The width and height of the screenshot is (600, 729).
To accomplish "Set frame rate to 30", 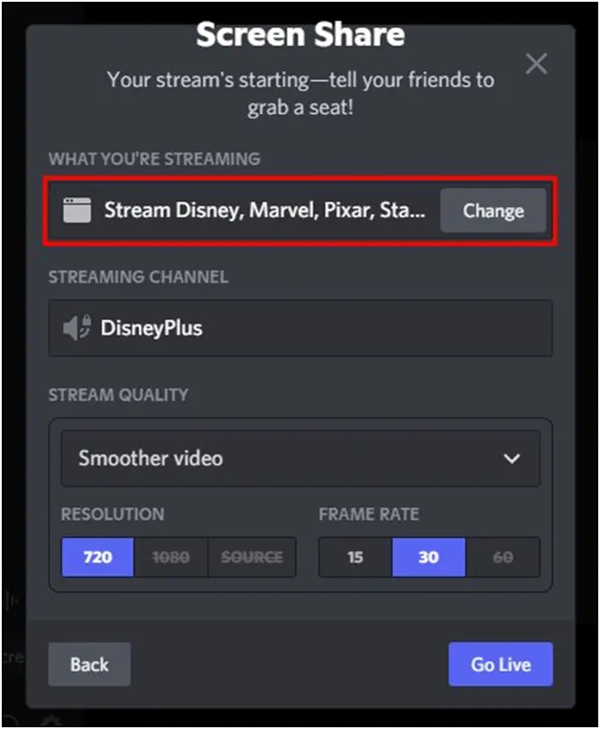I will 428,557.
